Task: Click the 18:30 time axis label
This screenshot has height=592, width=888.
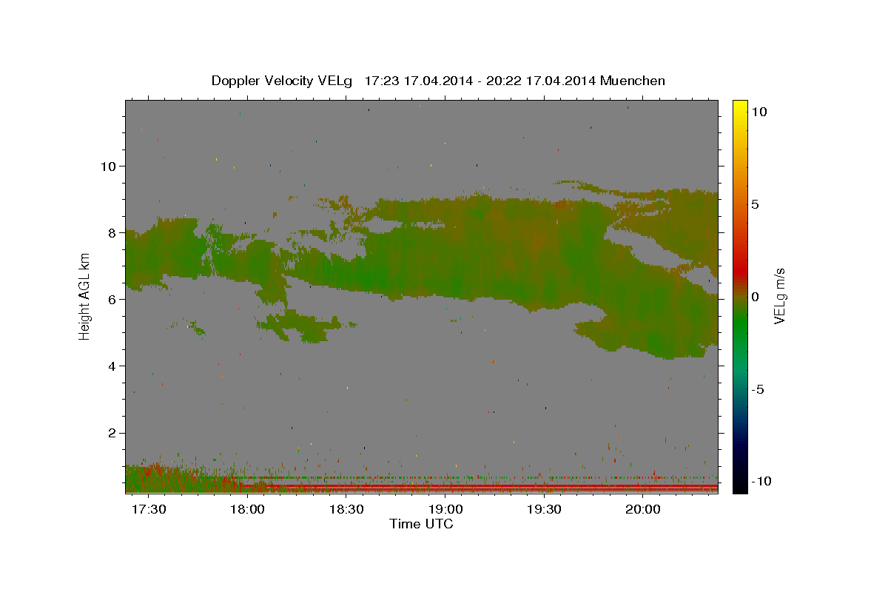Action: click(346, 510)
